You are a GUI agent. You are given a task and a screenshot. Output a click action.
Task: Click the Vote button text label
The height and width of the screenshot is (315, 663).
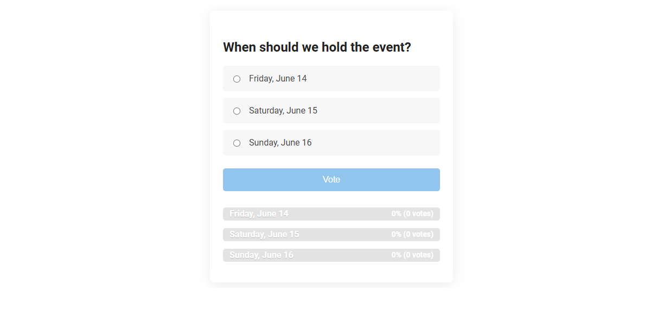[331, 179]
